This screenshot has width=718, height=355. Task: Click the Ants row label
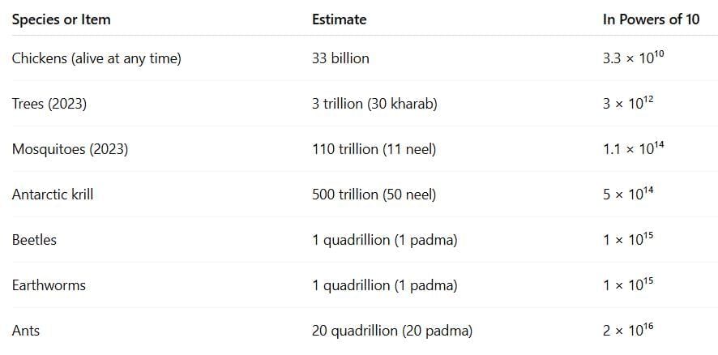[x=25, y=330]
